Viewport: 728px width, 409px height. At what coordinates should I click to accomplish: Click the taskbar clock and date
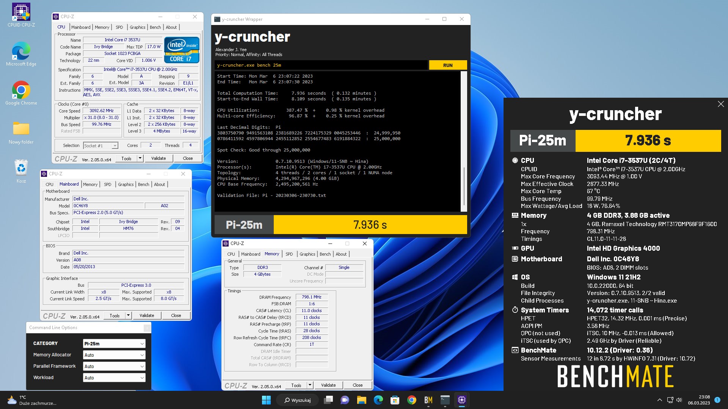pos(699,400)
